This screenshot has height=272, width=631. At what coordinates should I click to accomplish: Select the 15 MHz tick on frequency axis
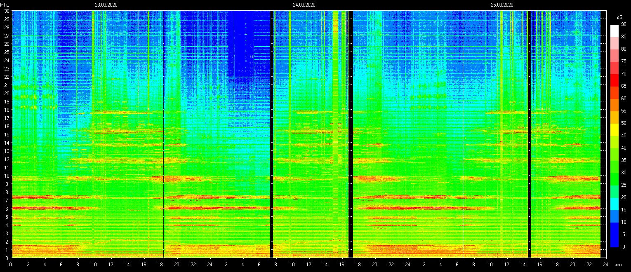(7, 135)
